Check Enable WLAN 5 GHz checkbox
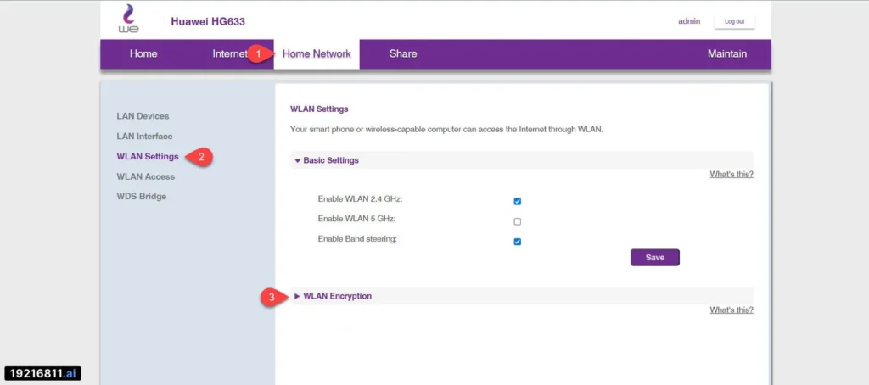 518,221
